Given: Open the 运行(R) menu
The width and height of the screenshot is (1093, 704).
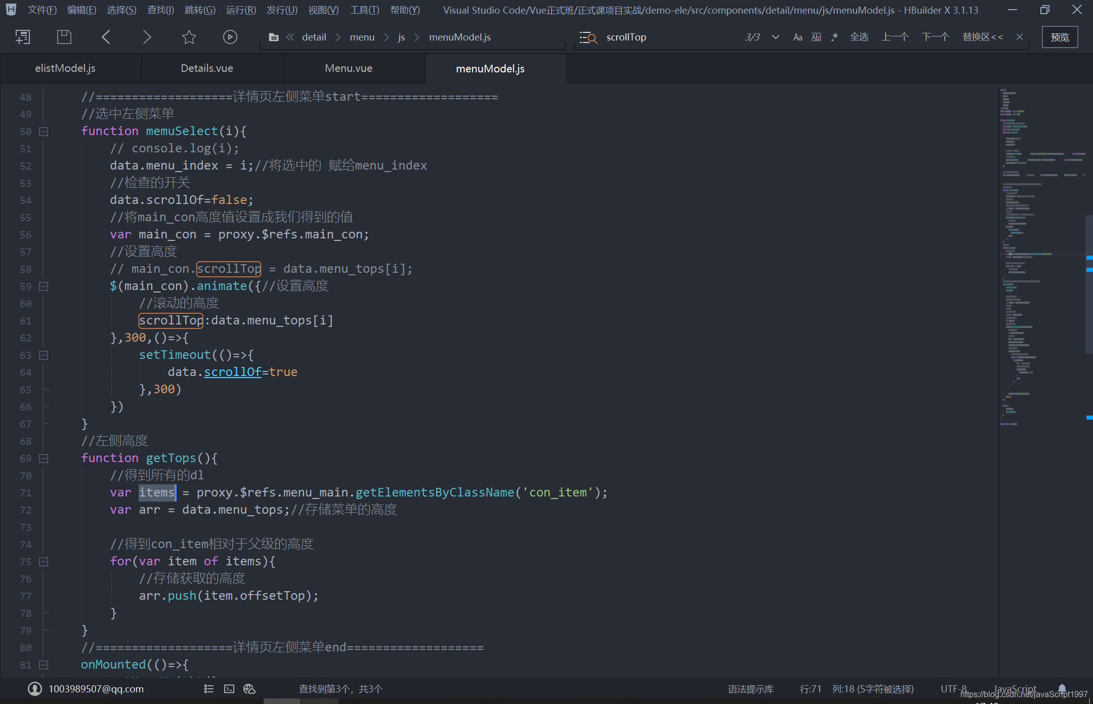Looking at the screenshot, I should click(x=241, y=10).
